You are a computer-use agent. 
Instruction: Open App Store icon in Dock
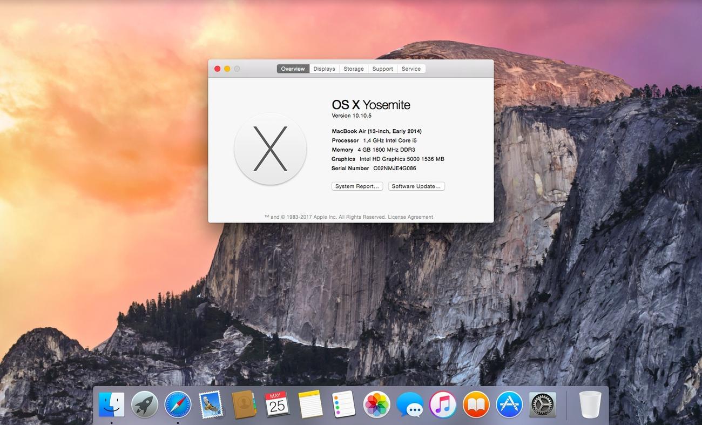[x=509, y=404]
